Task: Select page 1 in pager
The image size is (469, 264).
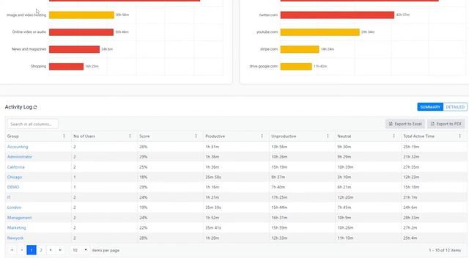Action: 32,250
